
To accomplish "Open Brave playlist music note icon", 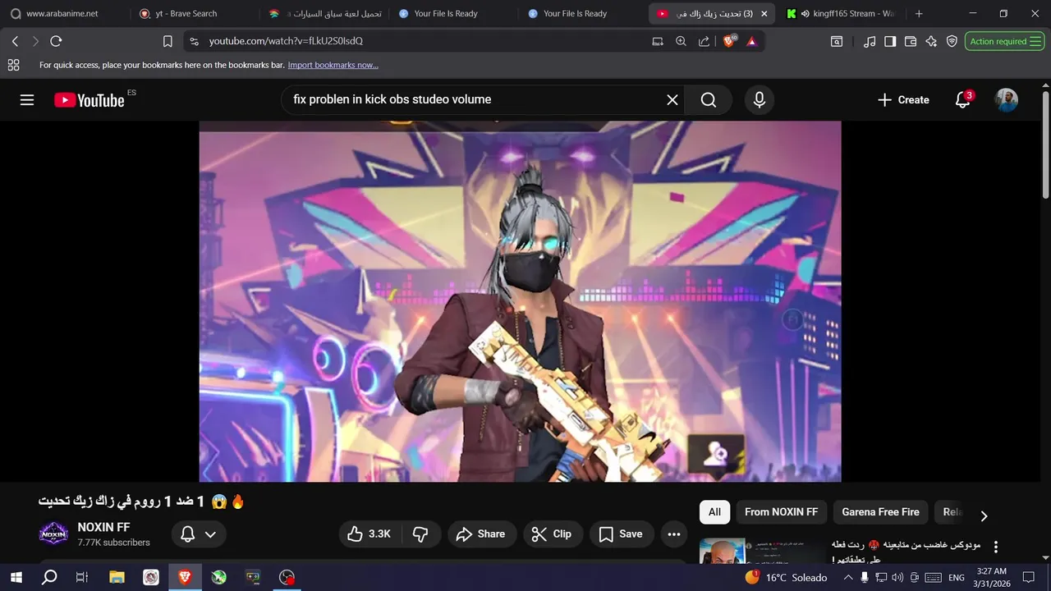I will (x=870, y=41).
